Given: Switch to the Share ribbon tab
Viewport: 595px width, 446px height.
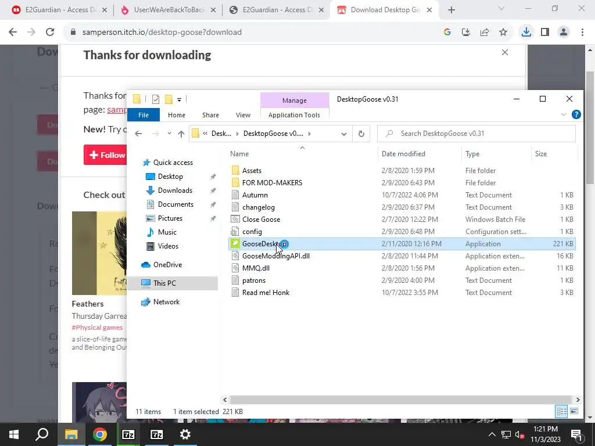Looking at the screenshot, I should [210, 115].
